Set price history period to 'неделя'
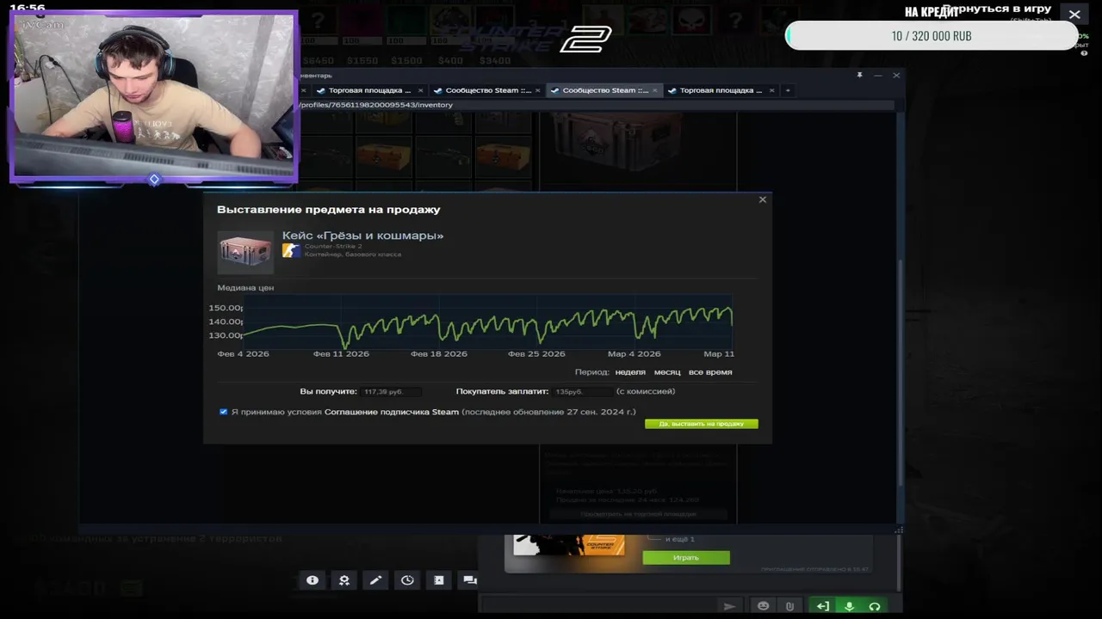Image resolution: width=1102 pixels, height=619 pixels. point(630,372)
